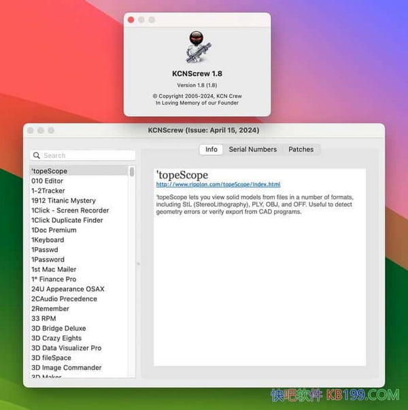
Task: Switch to the Patches tab
Action: point(301,149)
